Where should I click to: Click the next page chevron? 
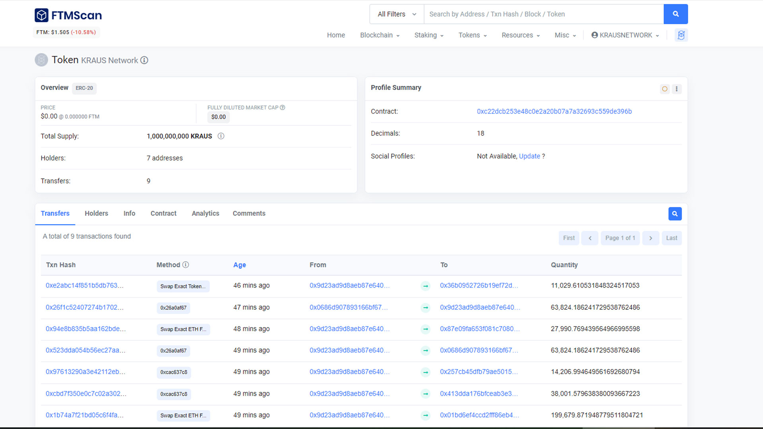[651, 238]
